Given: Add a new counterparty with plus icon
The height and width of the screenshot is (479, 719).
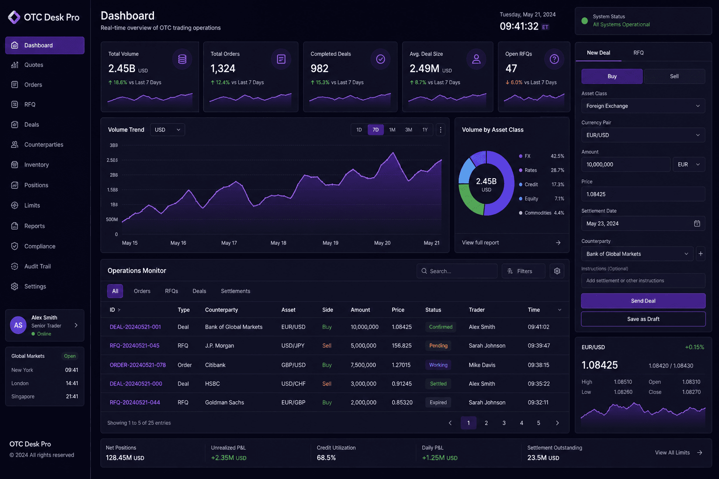Looking at the screenshot, I should point(701,254).
